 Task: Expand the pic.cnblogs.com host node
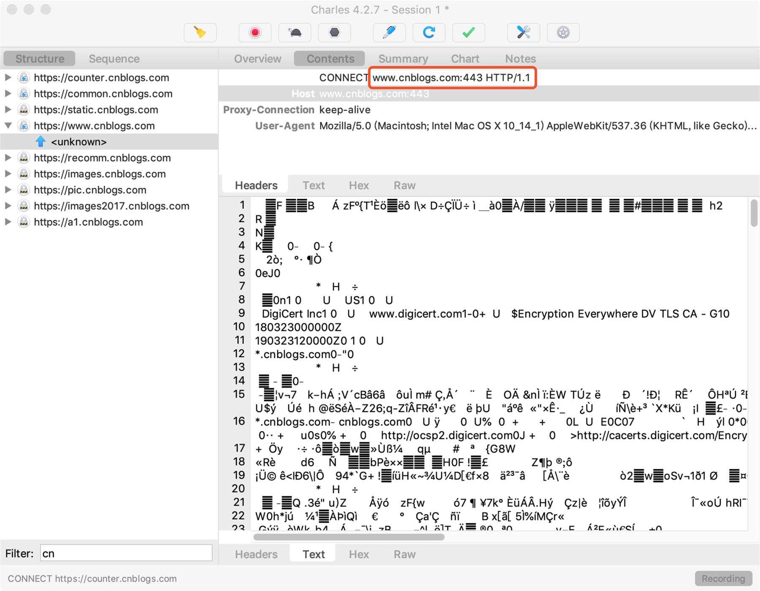(x=8, y=190)
